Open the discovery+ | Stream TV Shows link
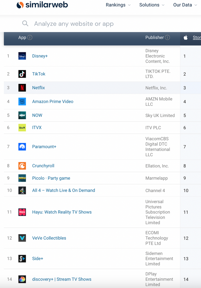This screenshot has height=288, width=201. click(62, 279)
